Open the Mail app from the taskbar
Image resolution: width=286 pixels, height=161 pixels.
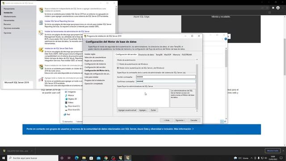click(x=99, y=158)
